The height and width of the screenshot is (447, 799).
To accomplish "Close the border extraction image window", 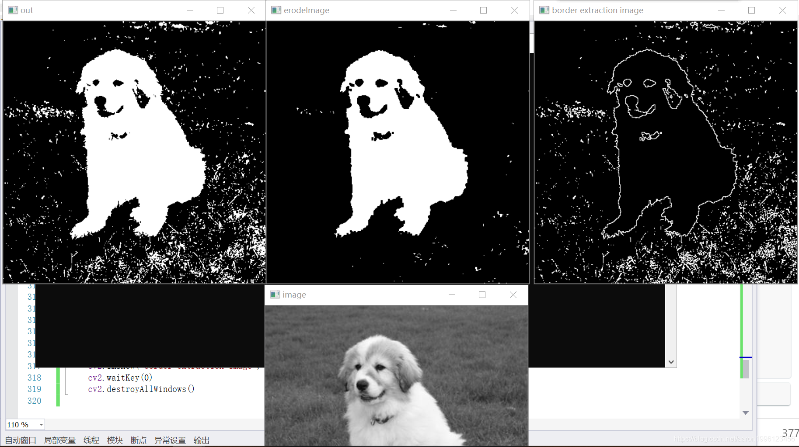I will tap(782, 10).
